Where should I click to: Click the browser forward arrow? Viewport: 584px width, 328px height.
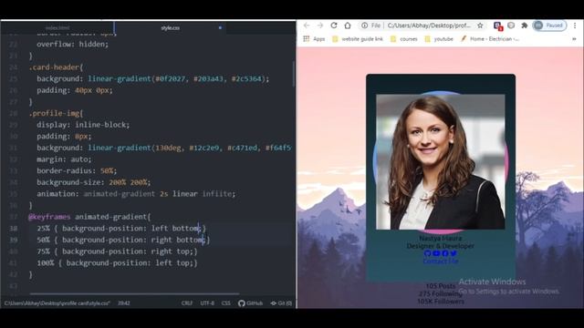(x=320, y=26)
